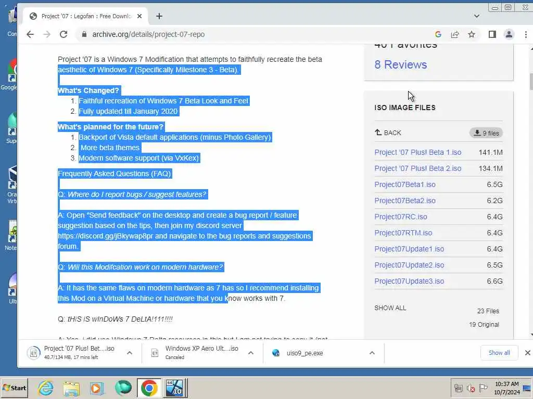The image size is (533, 399).
Task: Go back with the browser back arrow
Action: tap(30, 34)
